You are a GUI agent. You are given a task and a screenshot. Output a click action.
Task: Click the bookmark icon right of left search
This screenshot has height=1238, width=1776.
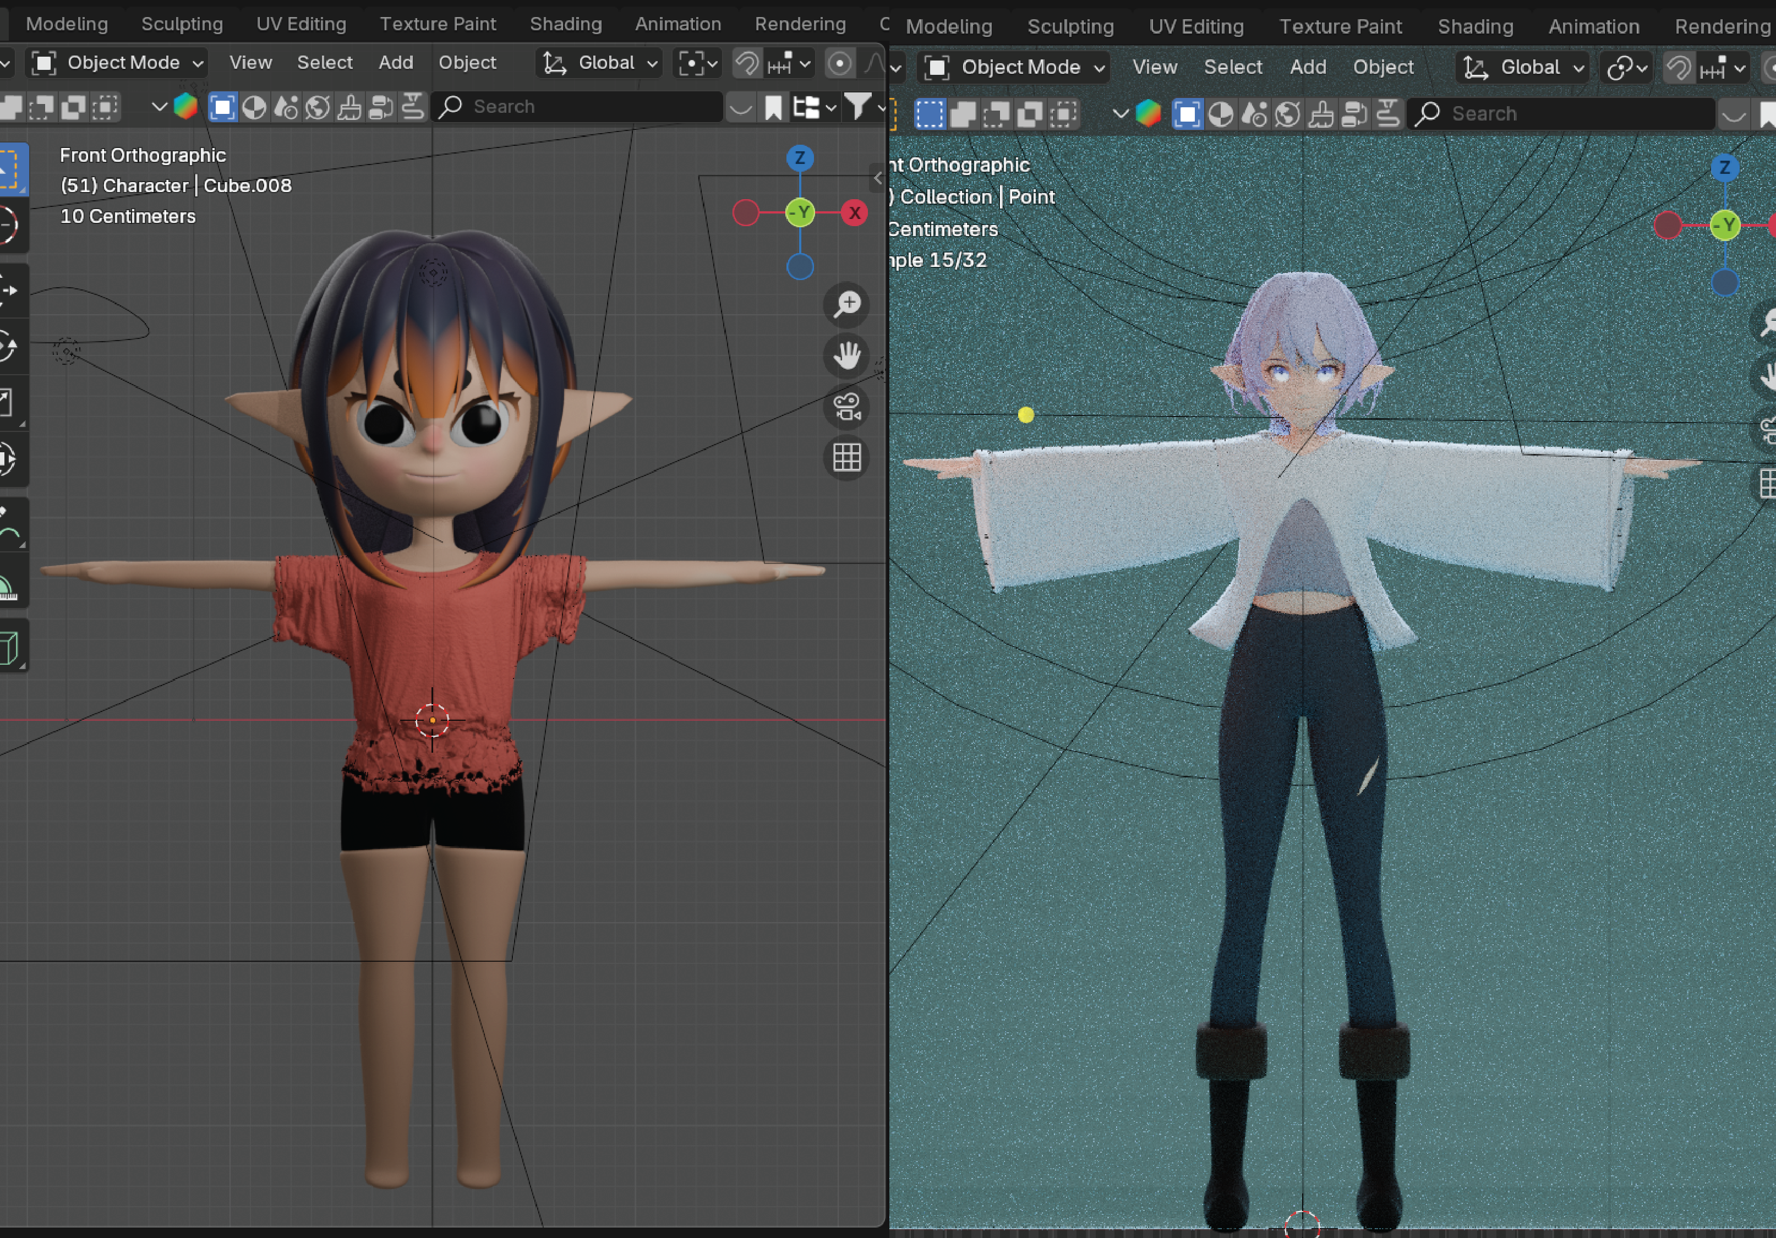tap(773, 107)
